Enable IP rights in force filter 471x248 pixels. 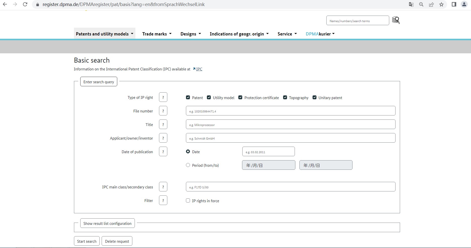coord(188,200)
